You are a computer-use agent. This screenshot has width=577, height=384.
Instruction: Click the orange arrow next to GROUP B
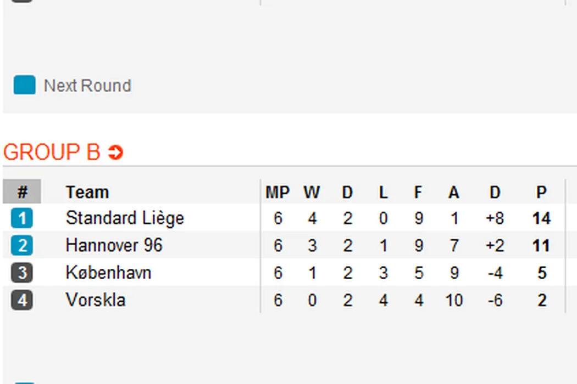pyautogui.click(x=115, y=153)
